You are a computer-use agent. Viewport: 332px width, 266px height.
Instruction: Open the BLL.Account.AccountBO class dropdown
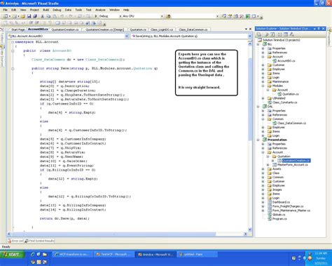[x=127, y=36]
